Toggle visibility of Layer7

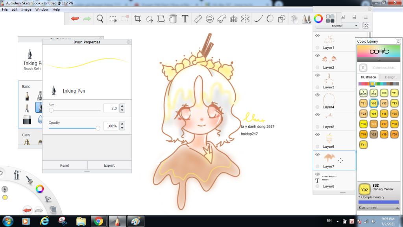pos(318,154)
